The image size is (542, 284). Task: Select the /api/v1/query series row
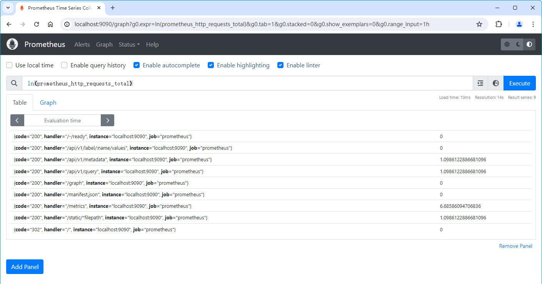[x=271, y=171]
